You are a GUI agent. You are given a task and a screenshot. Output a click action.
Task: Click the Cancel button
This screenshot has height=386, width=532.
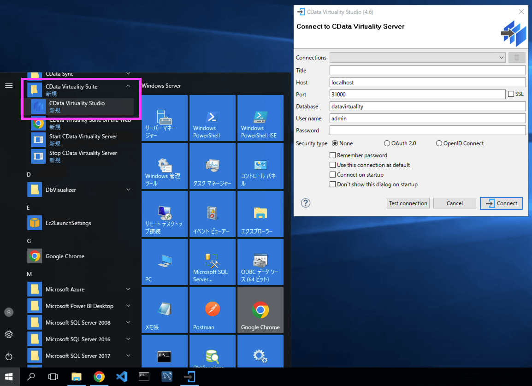[x=454, y=203]
